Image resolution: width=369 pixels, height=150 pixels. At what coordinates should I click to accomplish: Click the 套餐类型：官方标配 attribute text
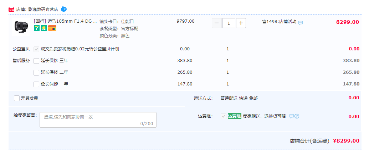tap(119, 29)
